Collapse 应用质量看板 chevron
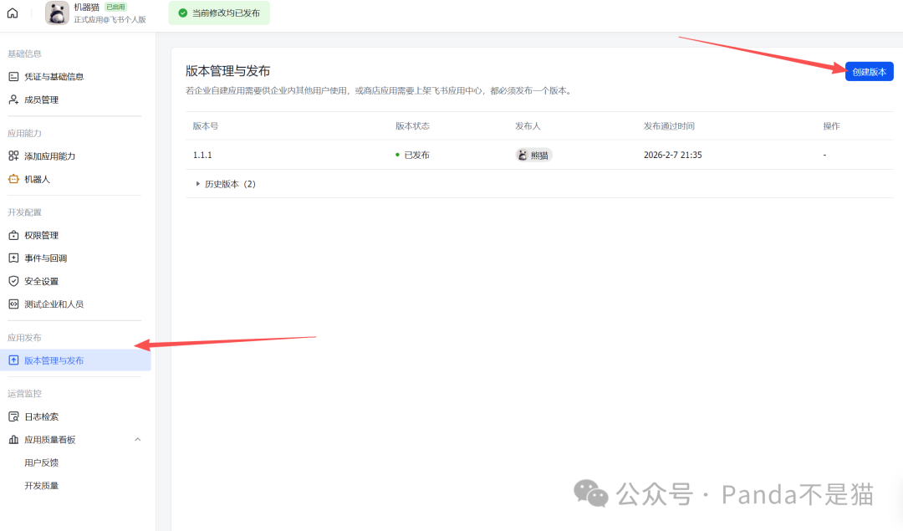Viewport: 903px width, 531px height. pyautogui.click(x=138, y=439)
